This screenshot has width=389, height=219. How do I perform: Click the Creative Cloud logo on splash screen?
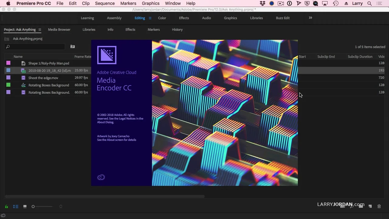click(x=101, y=177)
